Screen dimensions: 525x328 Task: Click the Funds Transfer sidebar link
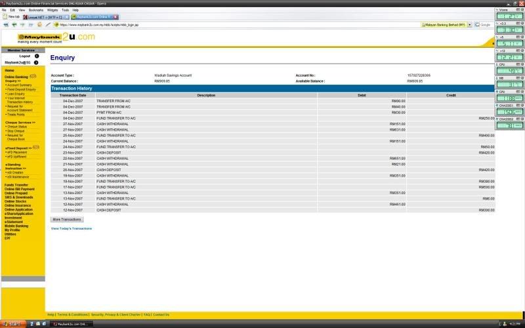click(x=16, y=185)
